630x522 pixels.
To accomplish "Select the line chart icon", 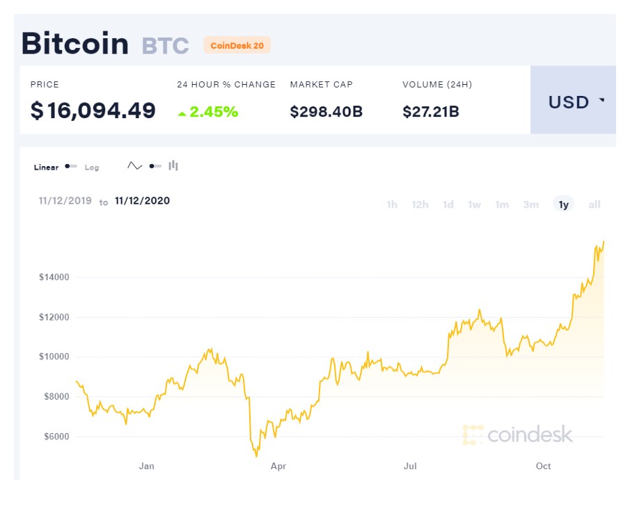I will (x=134, y=165).
